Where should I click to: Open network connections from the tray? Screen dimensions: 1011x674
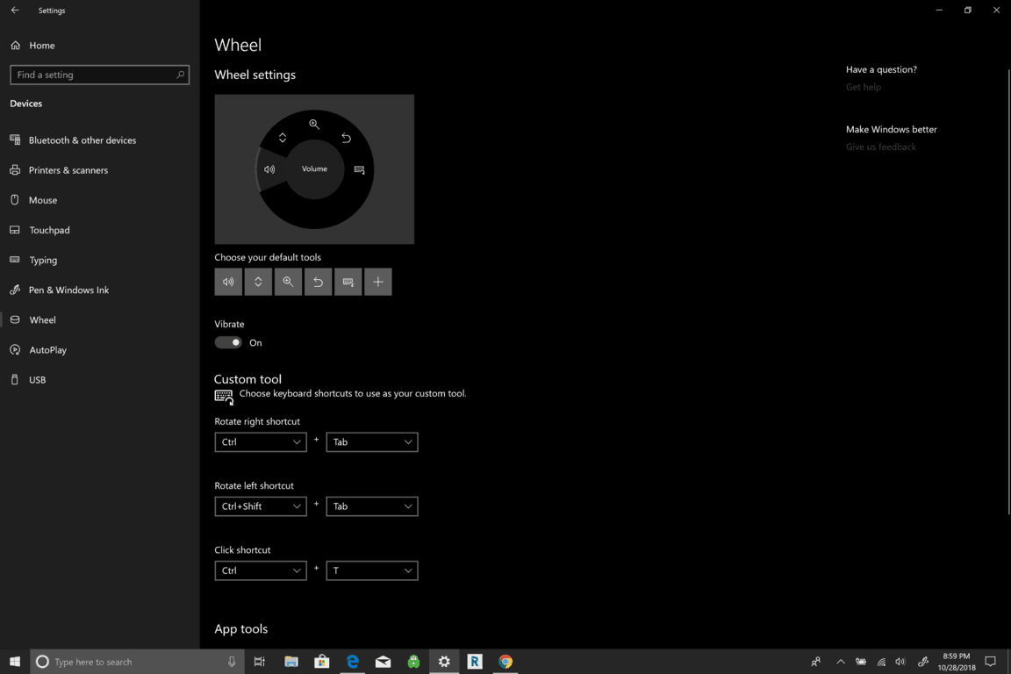click(881, 662)
